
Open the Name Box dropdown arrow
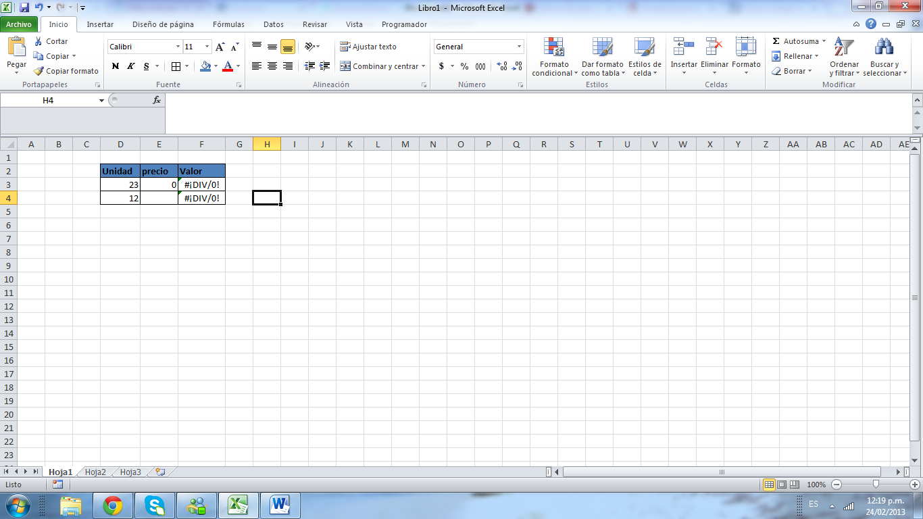coord(102,100)
